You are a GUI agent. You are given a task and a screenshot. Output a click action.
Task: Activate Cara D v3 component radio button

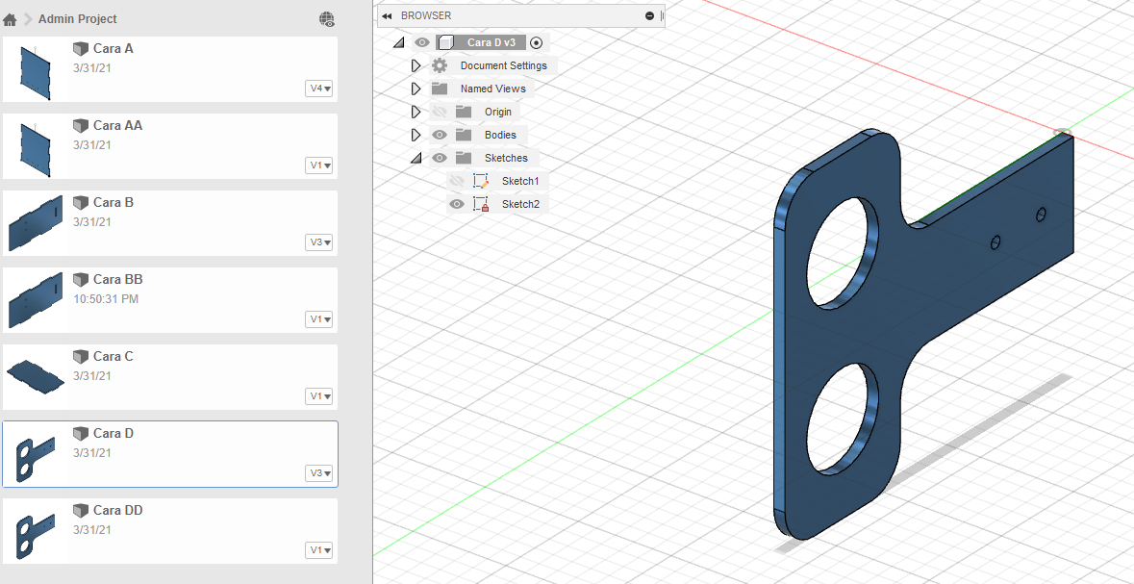pos(536,42)
